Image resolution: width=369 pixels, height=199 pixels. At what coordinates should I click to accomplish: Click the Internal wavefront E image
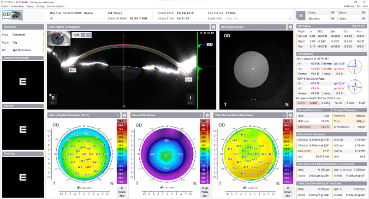[23, 129]
